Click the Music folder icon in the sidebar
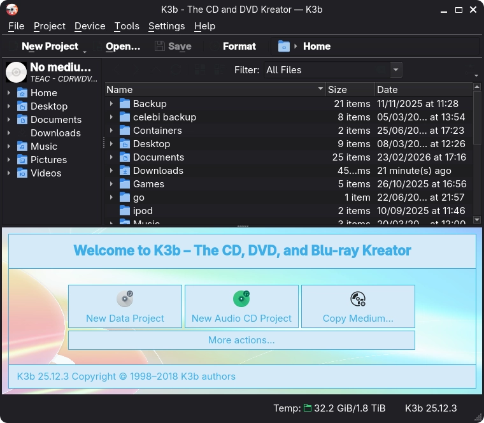 (22, 147)
